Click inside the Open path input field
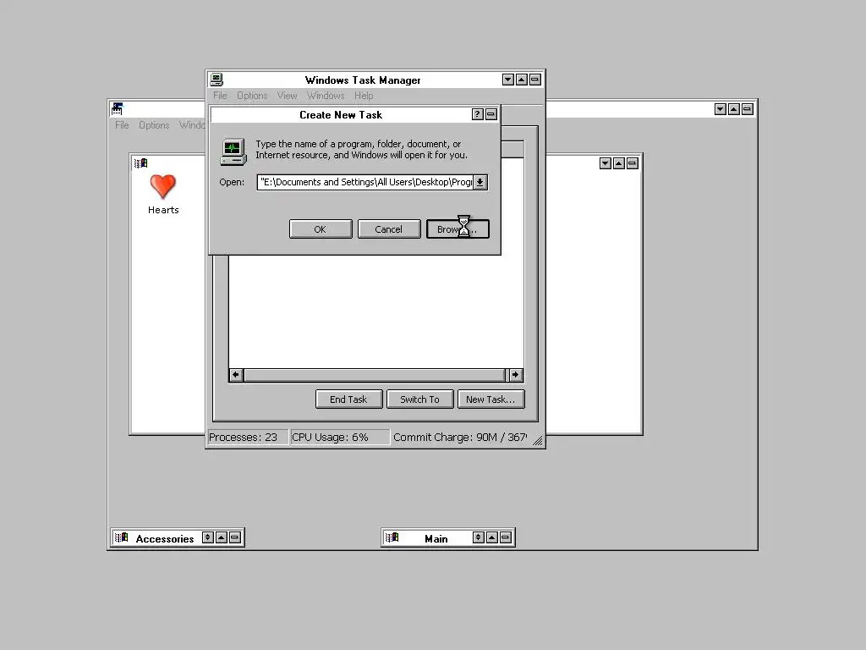This screenshot has width=866, height=650. [365, 183]
